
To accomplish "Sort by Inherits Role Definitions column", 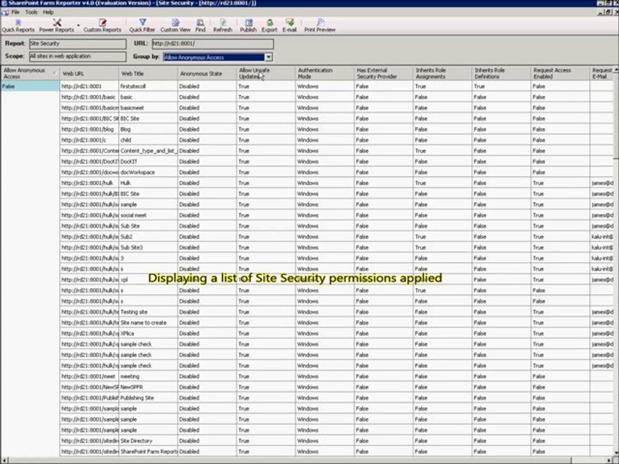I will (x=501, y=73).
